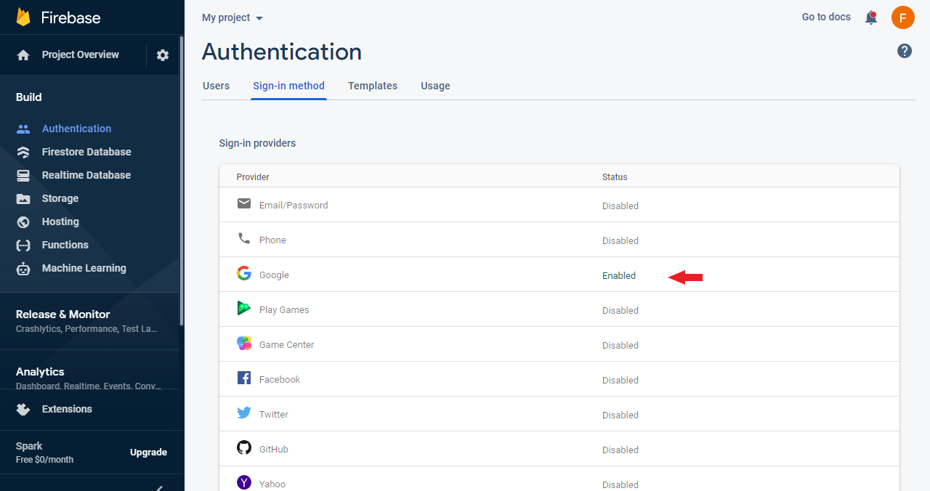The image size is (930, 491).
Task: Open Machine Learning from the sidebar
Action: pyautogui.click(x=25, y=267)
